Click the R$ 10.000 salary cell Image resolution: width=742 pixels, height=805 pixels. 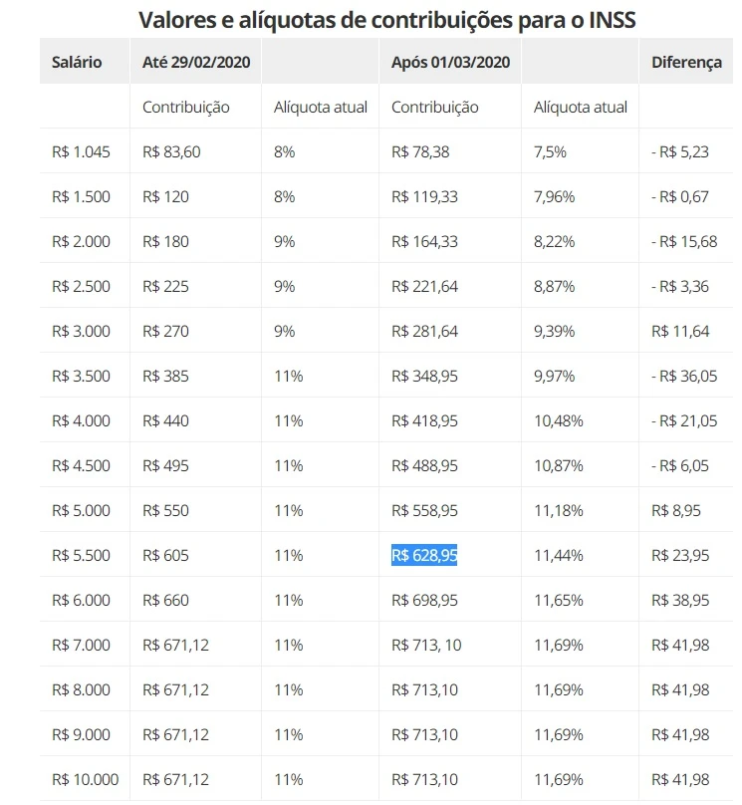tap(85, 779)
